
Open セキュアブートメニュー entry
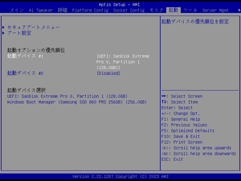pos(33,27)
